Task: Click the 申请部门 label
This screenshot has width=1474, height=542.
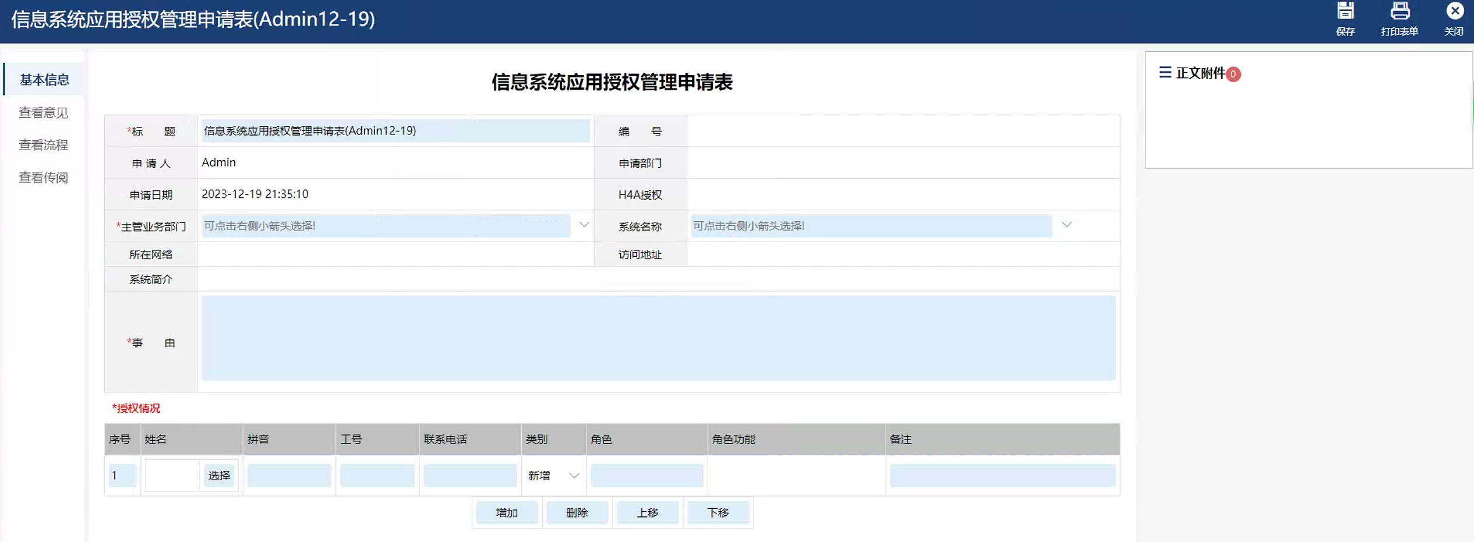Action: 640,163
